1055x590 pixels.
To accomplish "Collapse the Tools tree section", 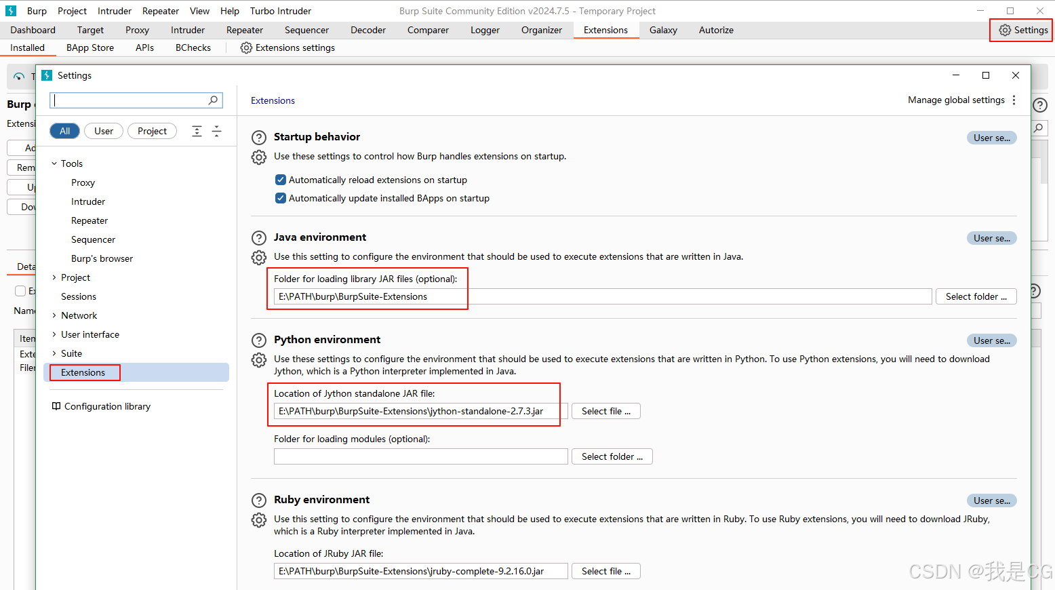I will [54, 163].
